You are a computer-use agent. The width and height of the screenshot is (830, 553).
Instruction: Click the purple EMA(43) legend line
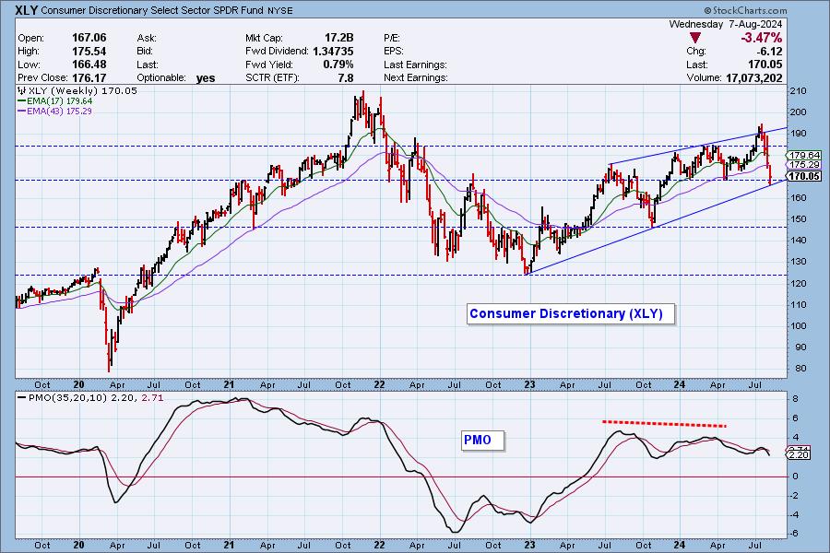pos(22,112)
